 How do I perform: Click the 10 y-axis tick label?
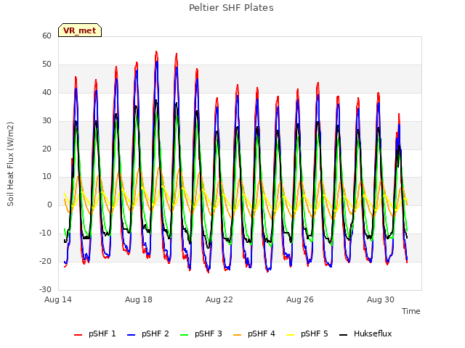pyautogui.click(x=46, y=177)
